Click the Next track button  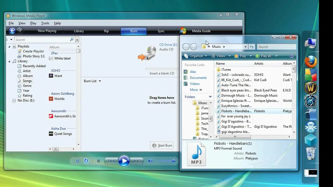point(137,161)
